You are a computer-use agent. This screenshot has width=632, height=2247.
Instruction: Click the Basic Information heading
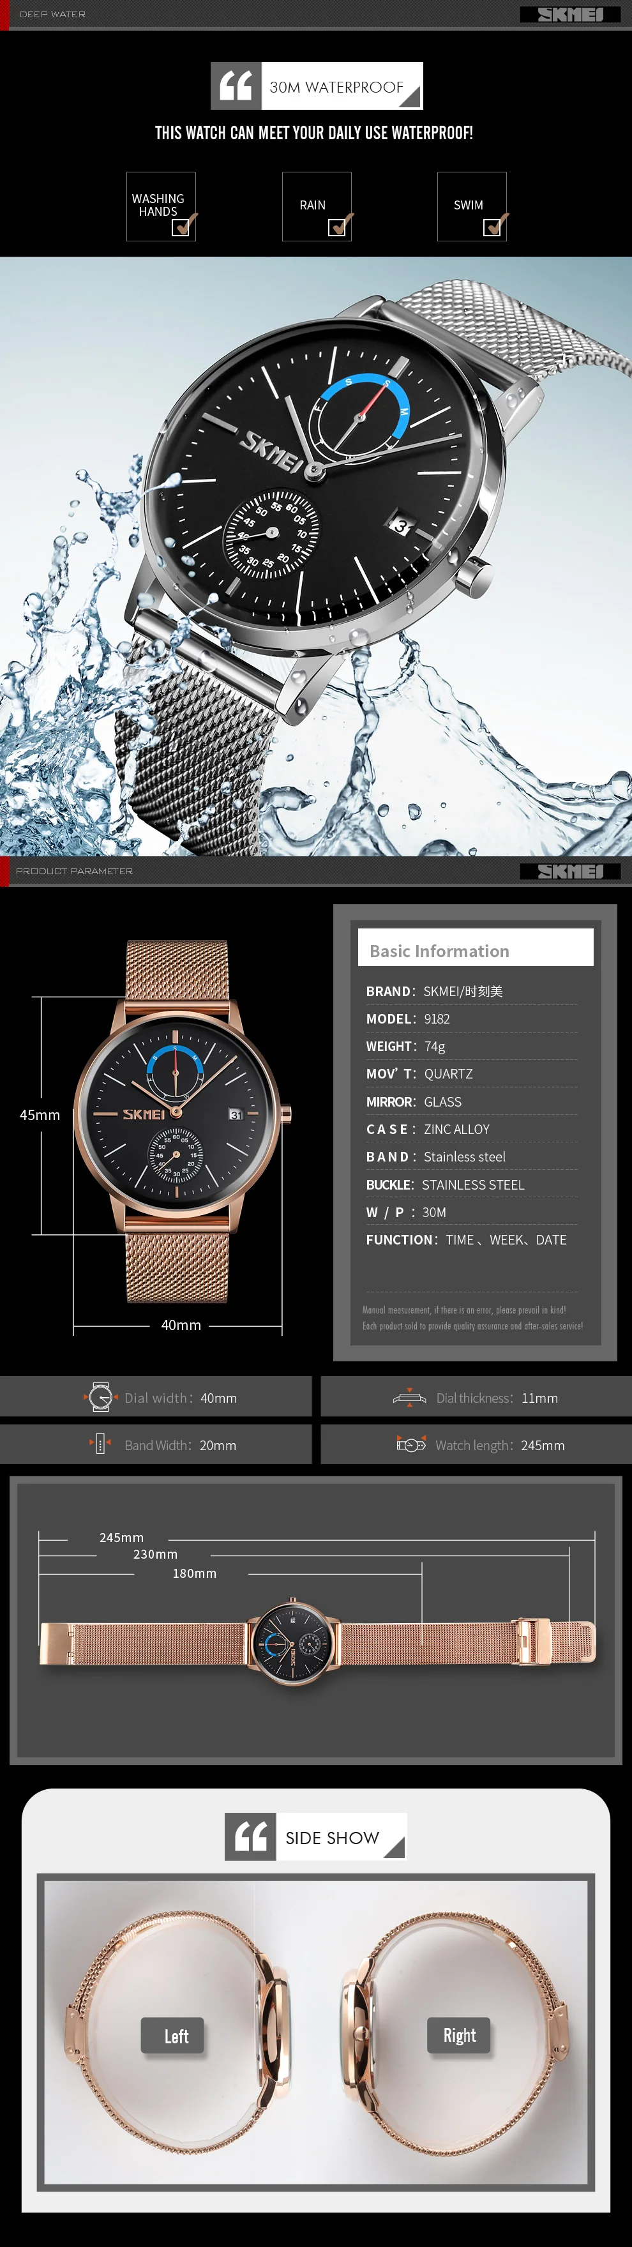click(x=439, y=951)
